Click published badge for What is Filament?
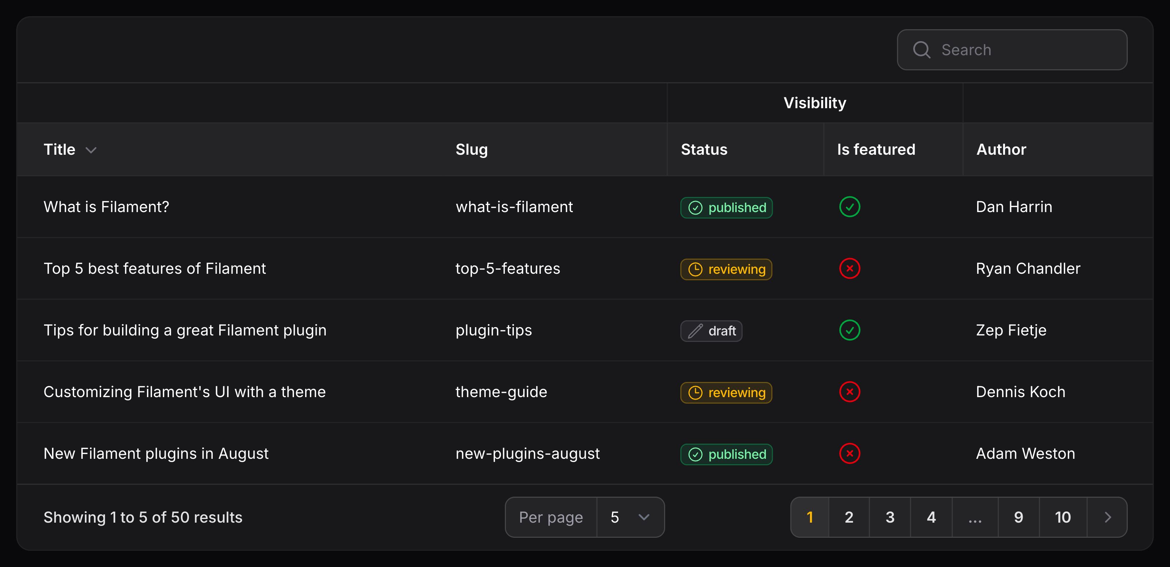This screenshot has width=1170, height=567. 726,208
